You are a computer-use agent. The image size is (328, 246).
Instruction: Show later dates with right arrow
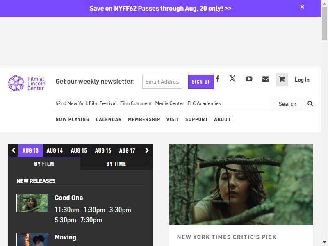147,150
